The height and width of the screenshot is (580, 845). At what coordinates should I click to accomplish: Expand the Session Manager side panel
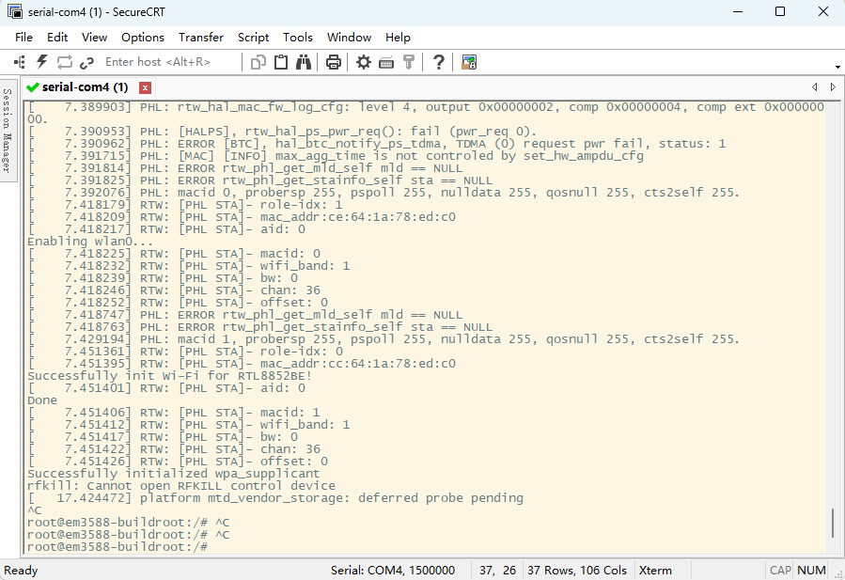(x=7, y=131)
